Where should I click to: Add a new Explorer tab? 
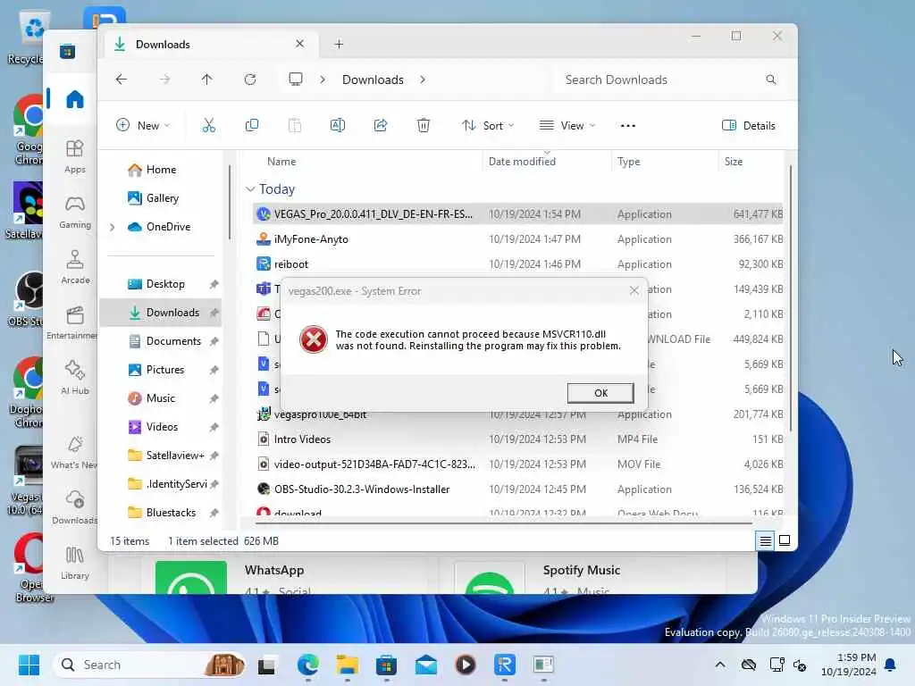pyautogui.click(x=339, y=45)
